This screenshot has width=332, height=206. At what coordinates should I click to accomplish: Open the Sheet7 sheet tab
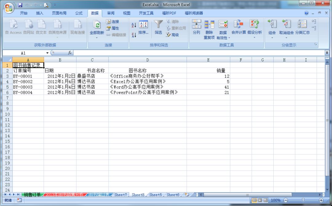pyautogui.click(x=121, y=195)
